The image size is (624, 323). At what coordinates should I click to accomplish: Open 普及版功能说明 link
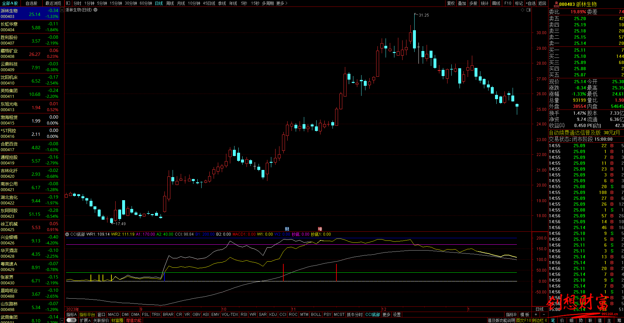pyautogui.click(x=502, y=320)
